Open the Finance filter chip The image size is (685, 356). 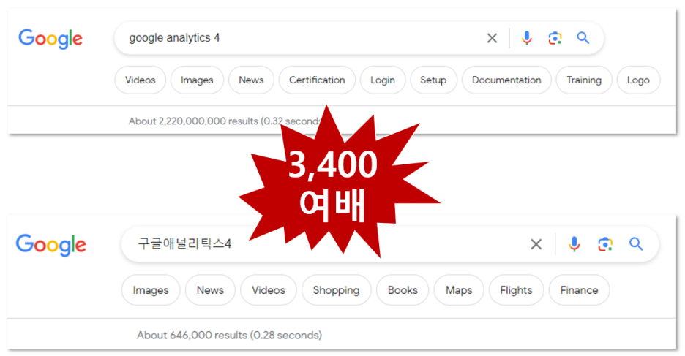tap(580, 290)
